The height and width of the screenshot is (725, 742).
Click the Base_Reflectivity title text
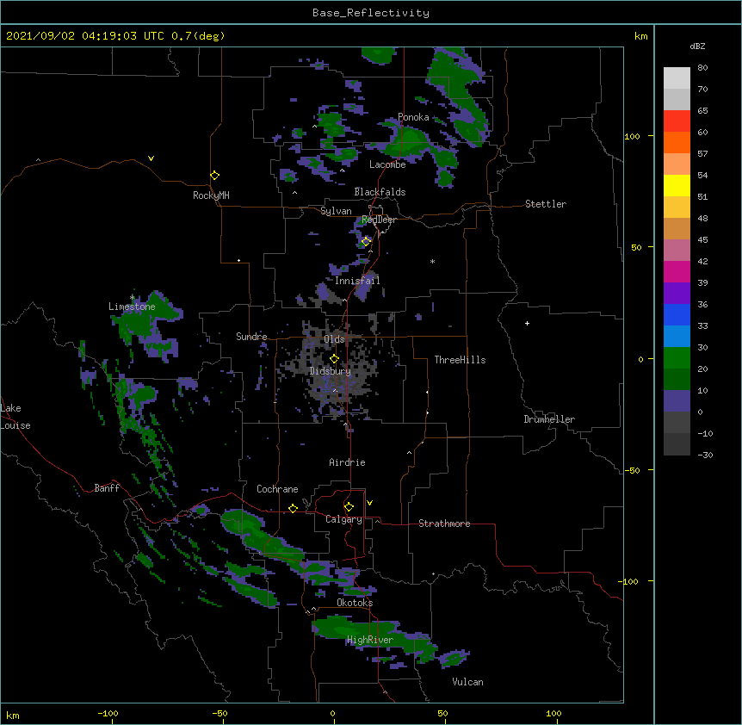point(370,13)
